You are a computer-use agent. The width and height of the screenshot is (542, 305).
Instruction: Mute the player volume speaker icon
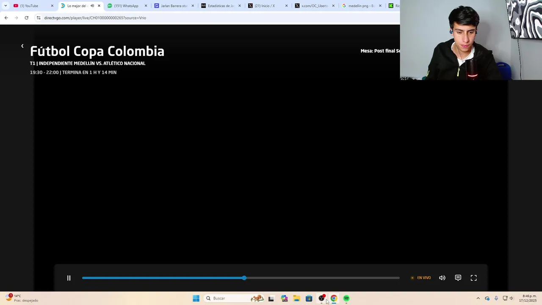[x=442, y=278]
